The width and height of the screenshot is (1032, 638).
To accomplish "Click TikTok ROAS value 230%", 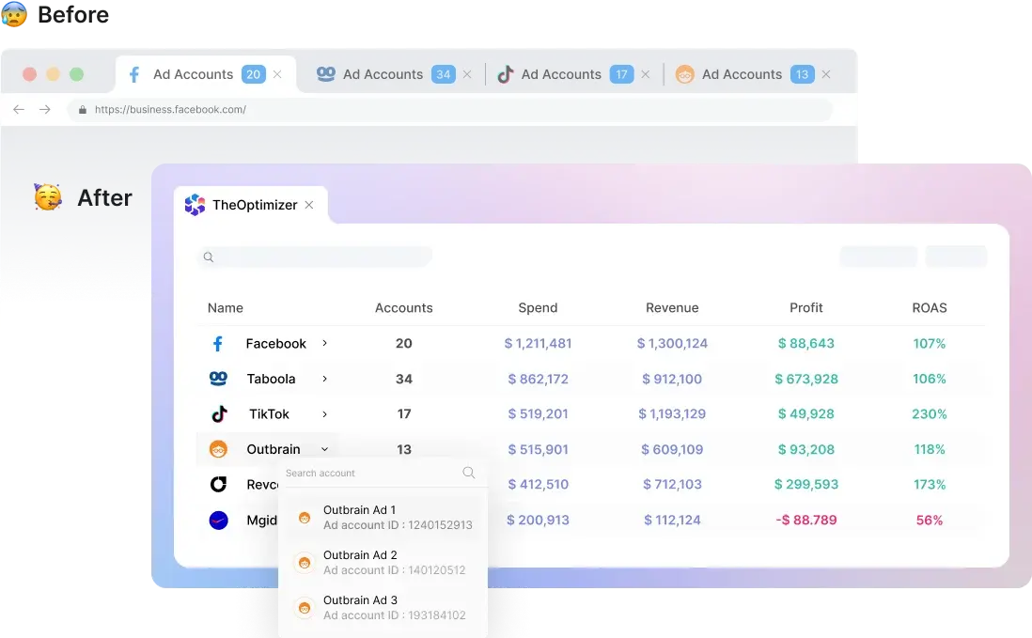I will pos(930,413).
